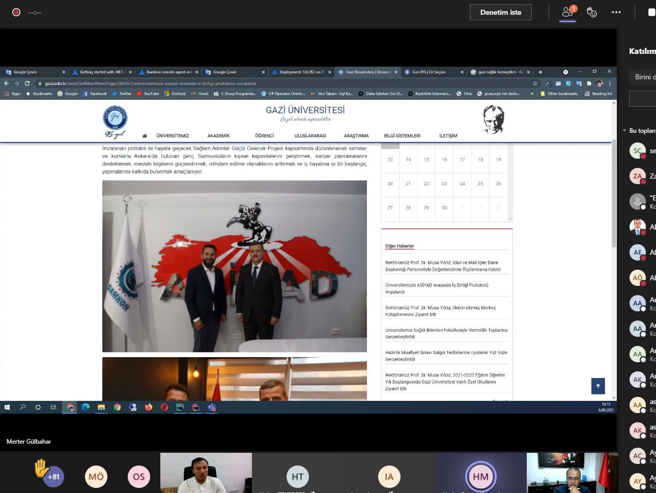The image size is (656, 493).
Task: Open 'Other bookmarks' folder
Action: point(559,94)
